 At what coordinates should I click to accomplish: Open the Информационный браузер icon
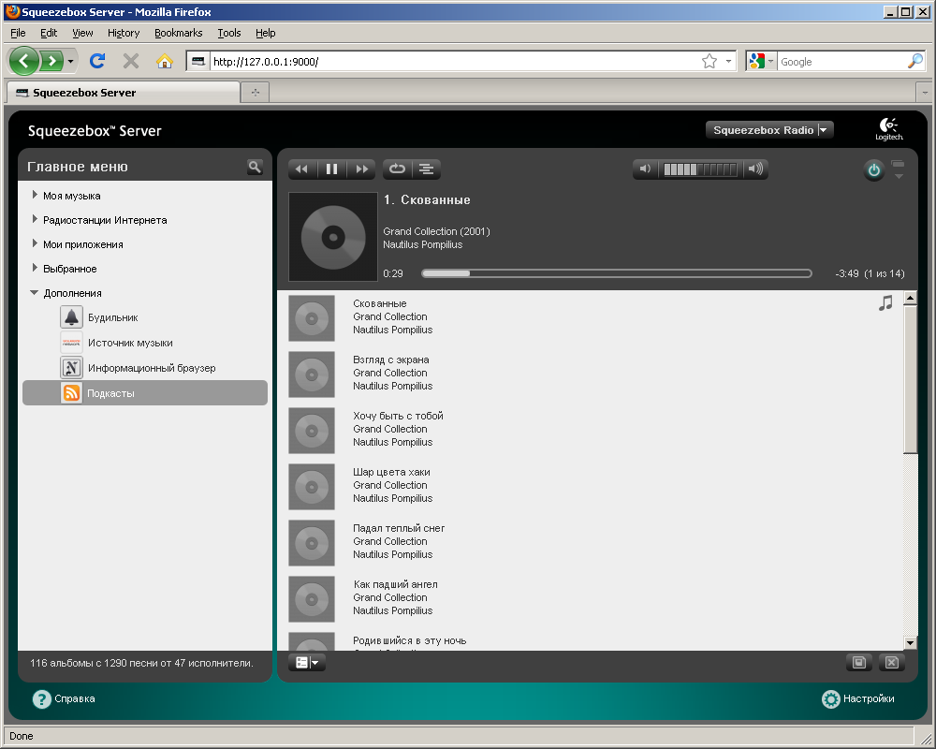[x=72, y=368]
